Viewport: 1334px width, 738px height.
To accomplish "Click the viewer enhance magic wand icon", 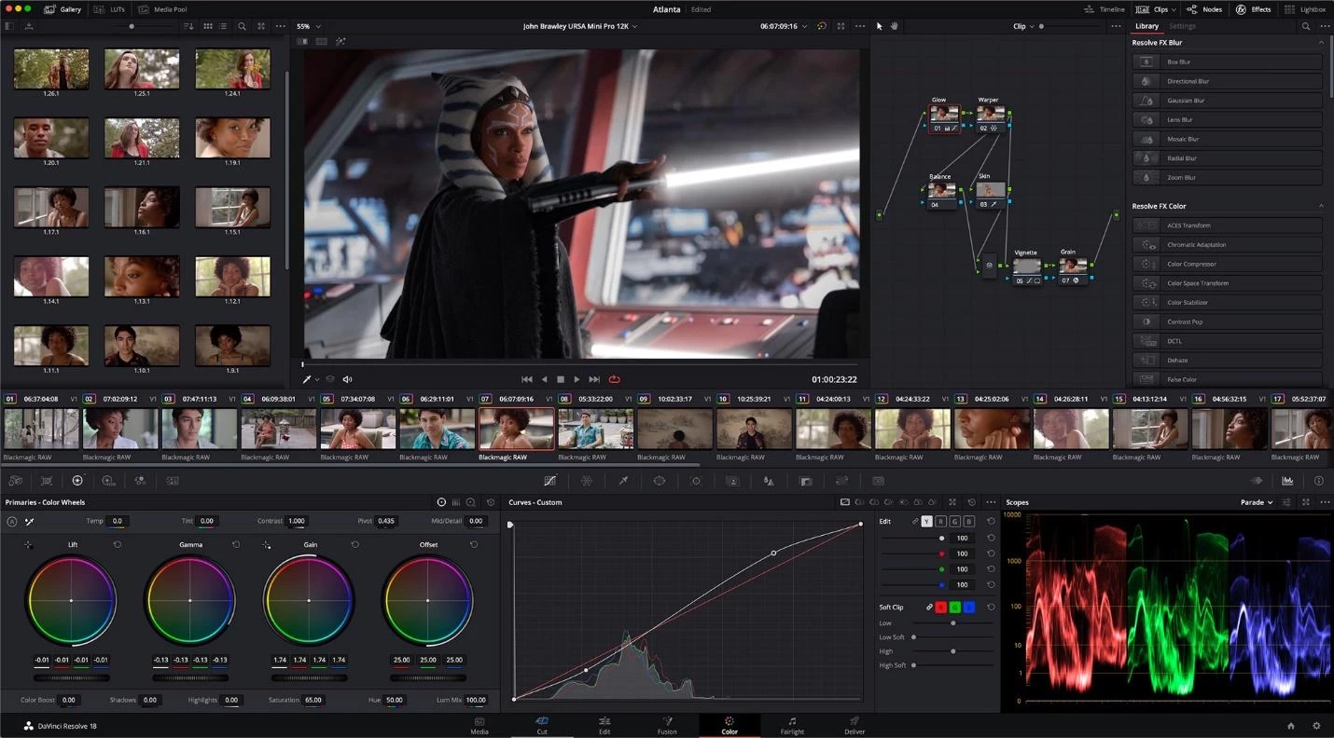I will click(x=340, y=41).
